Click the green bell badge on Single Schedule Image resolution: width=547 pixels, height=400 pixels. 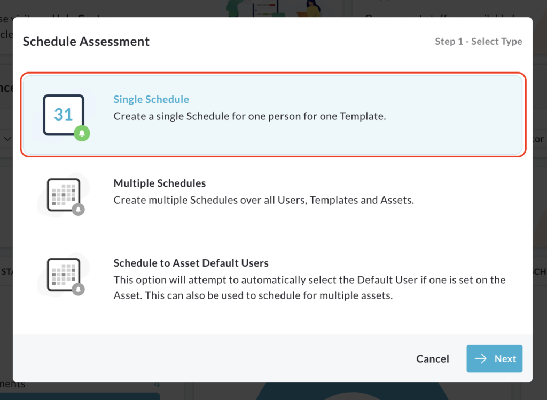click(82, 133)
